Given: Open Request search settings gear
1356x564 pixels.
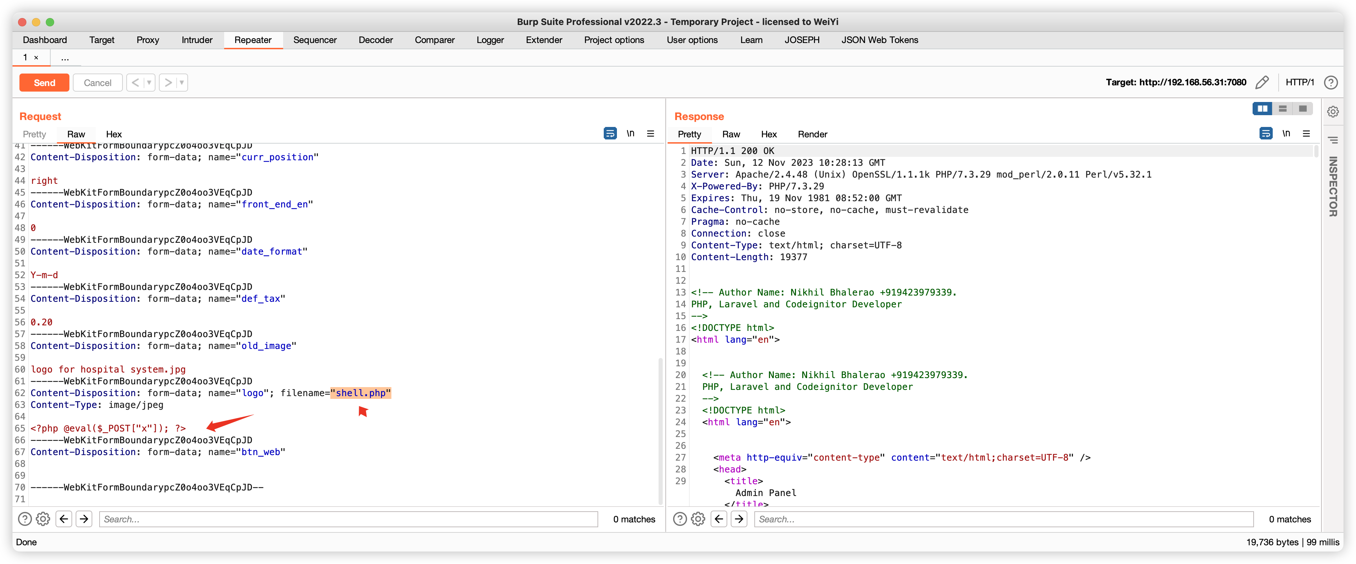Looking at the screenshot, I should [x=43, y=519].
